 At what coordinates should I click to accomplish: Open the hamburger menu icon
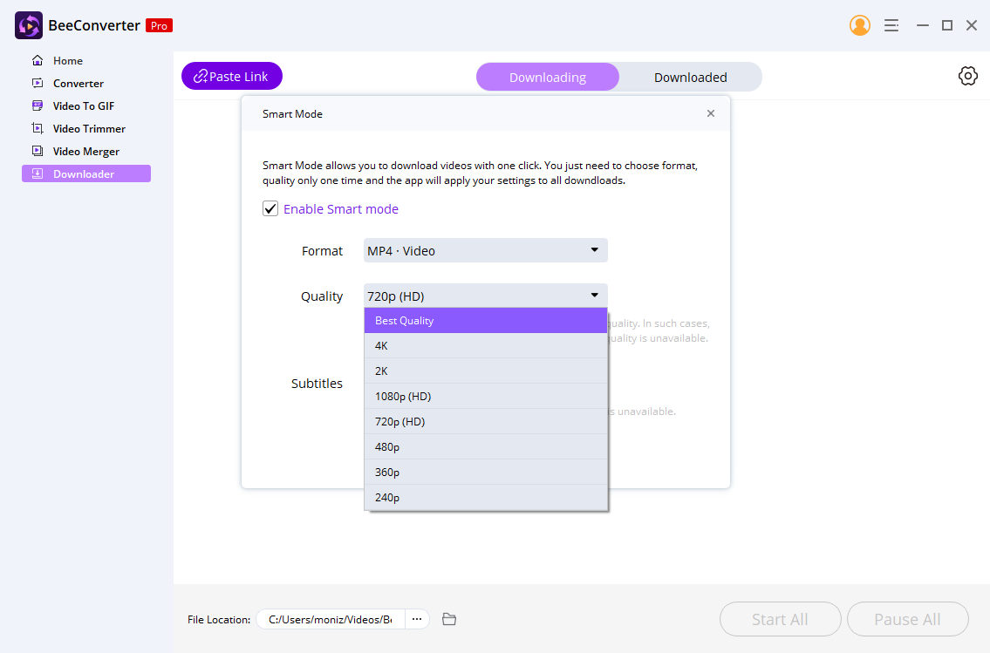point(891,25)
